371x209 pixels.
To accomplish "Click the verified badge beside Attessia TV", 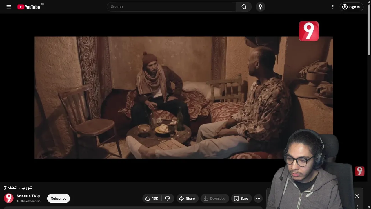I will click(x=39, y=196).
